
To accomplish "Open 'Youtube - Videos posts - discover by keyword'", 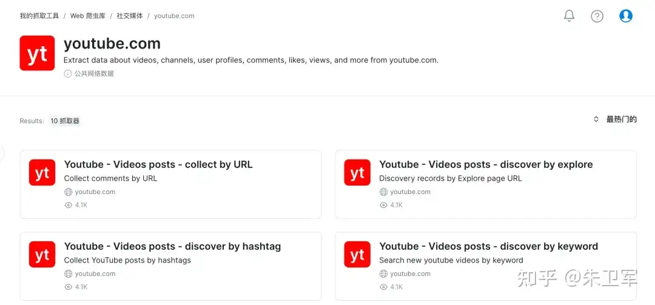I will click(488, 246).
